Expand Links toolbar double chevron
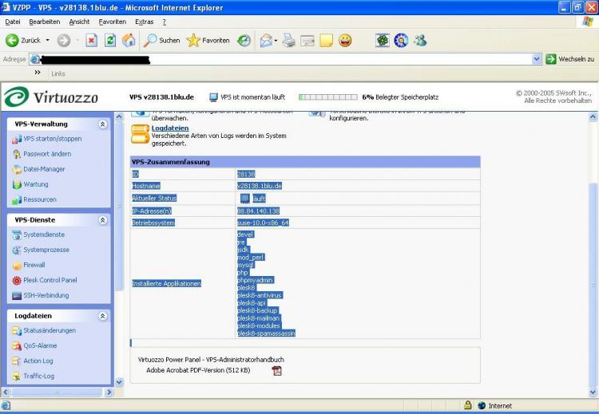599x414 pixels. [x=38, y=73]
